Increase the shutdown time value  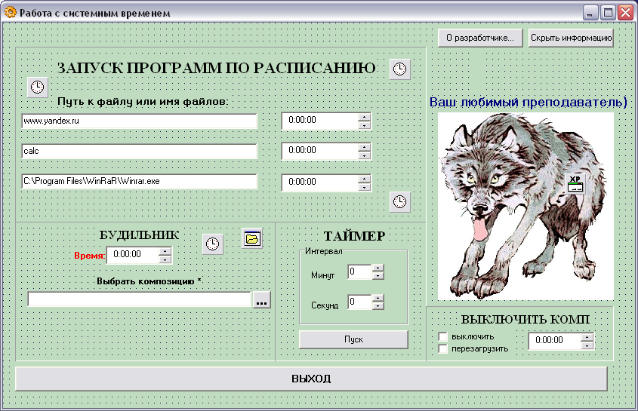click(x=587, y=337)
